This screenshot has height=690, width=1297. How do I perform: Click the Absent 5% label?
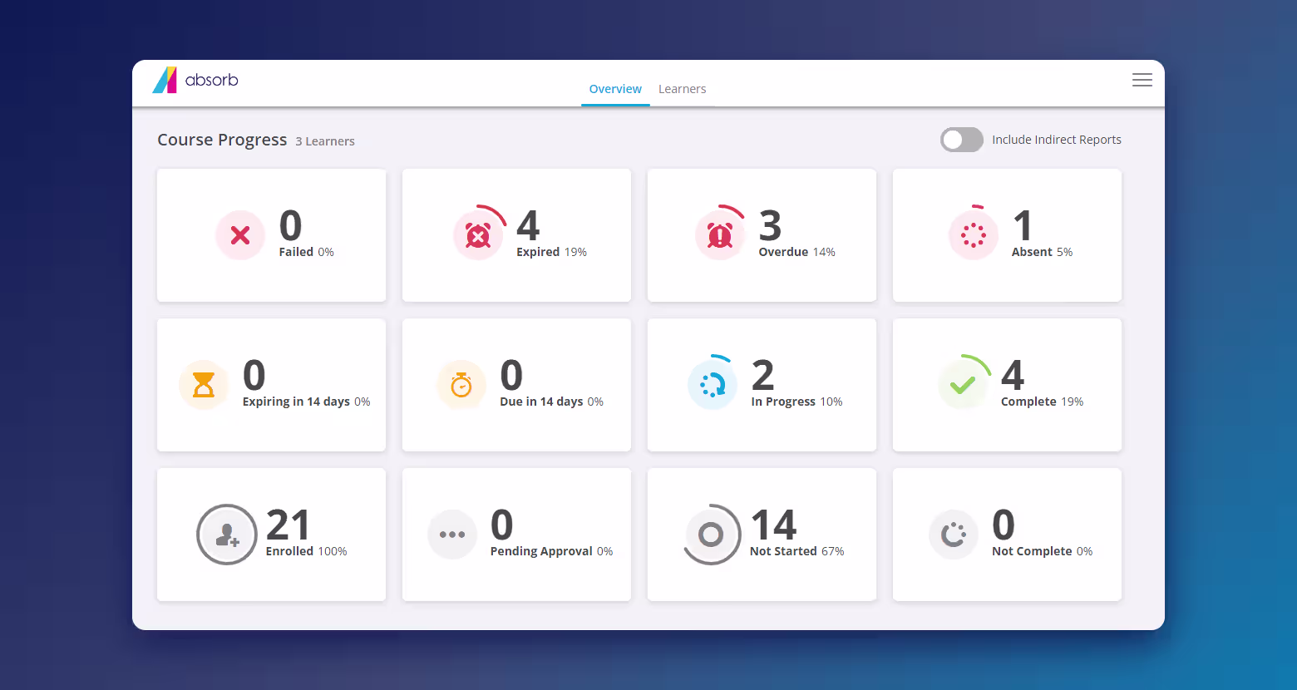pos(1042,252)
